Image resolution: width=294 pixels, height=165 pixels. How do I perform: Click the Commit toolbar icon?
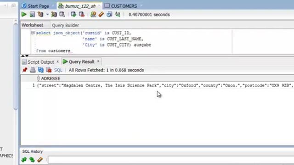click(x=73, y=14)
